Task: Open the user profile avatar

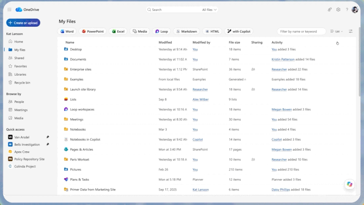Action: click(x=355, y=9)
